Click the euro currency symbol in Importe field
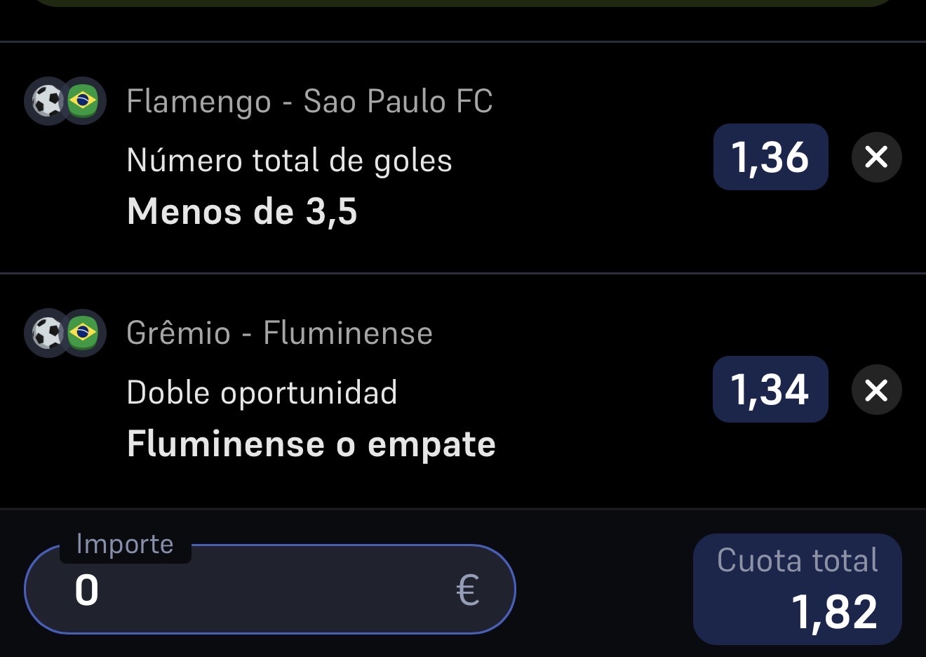926x657 pixels. click(x=467, y=590)
